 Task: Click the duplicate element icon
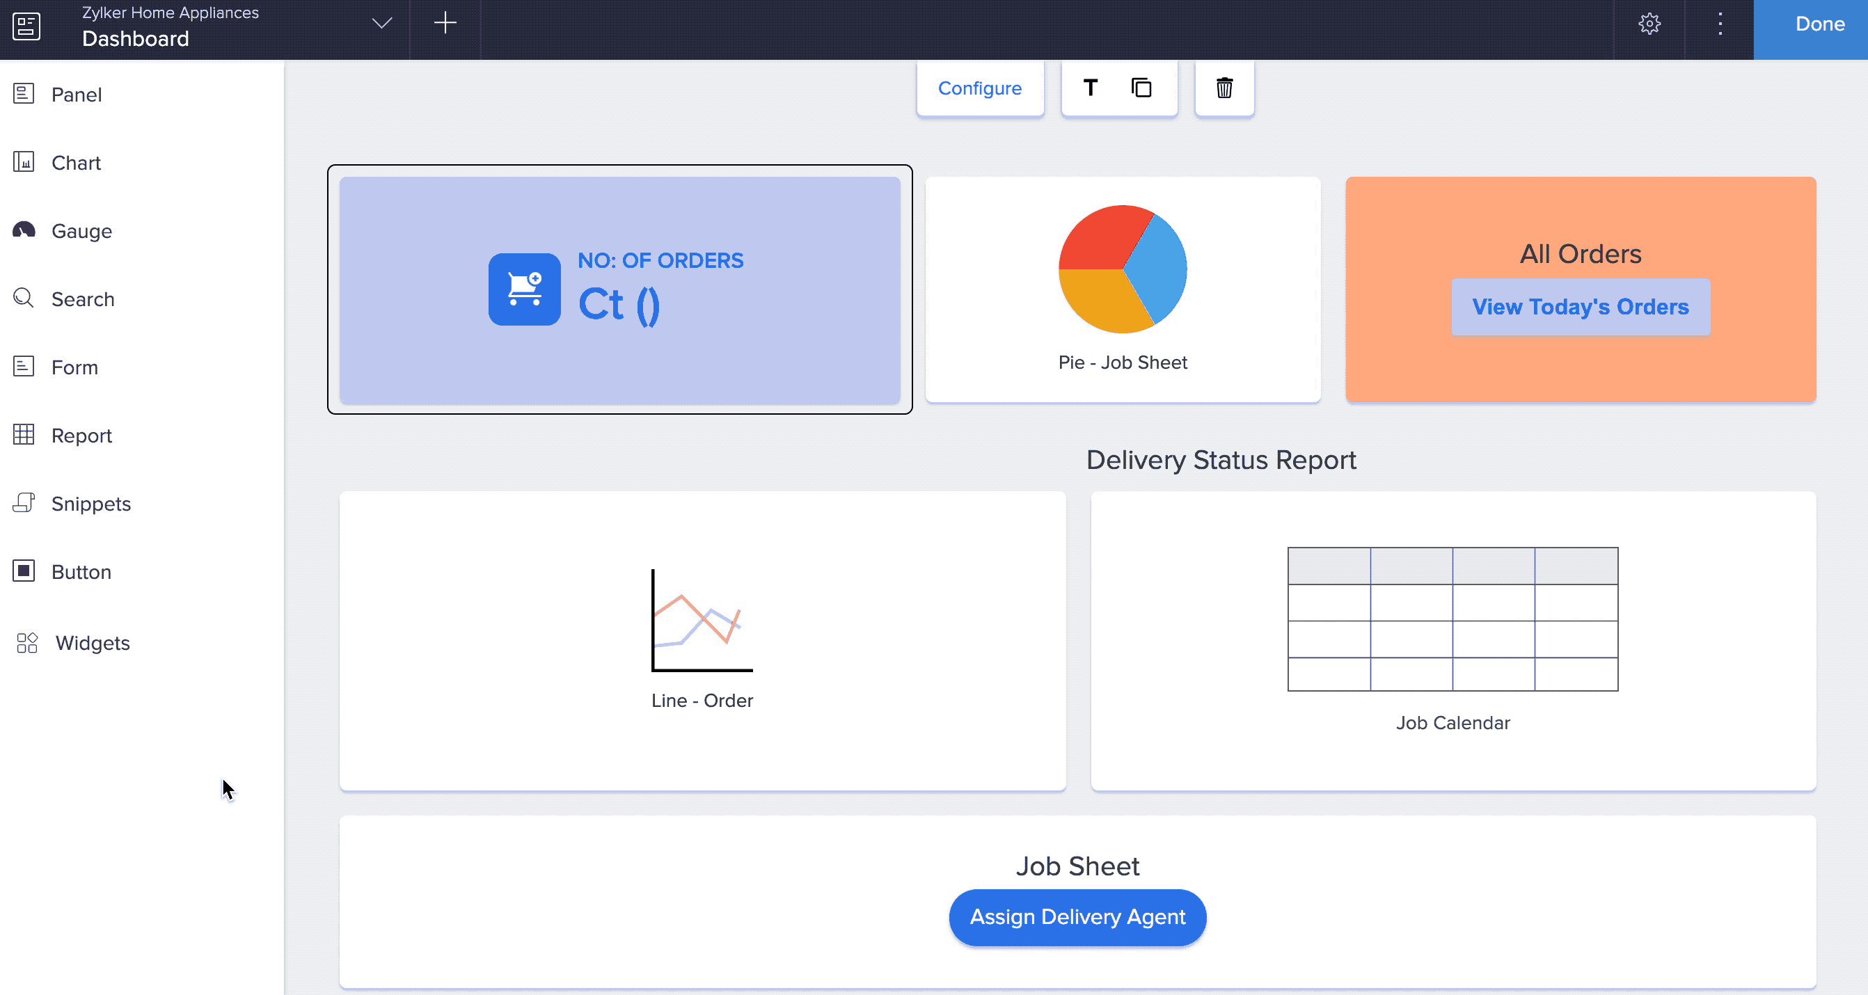[1141, 88]
